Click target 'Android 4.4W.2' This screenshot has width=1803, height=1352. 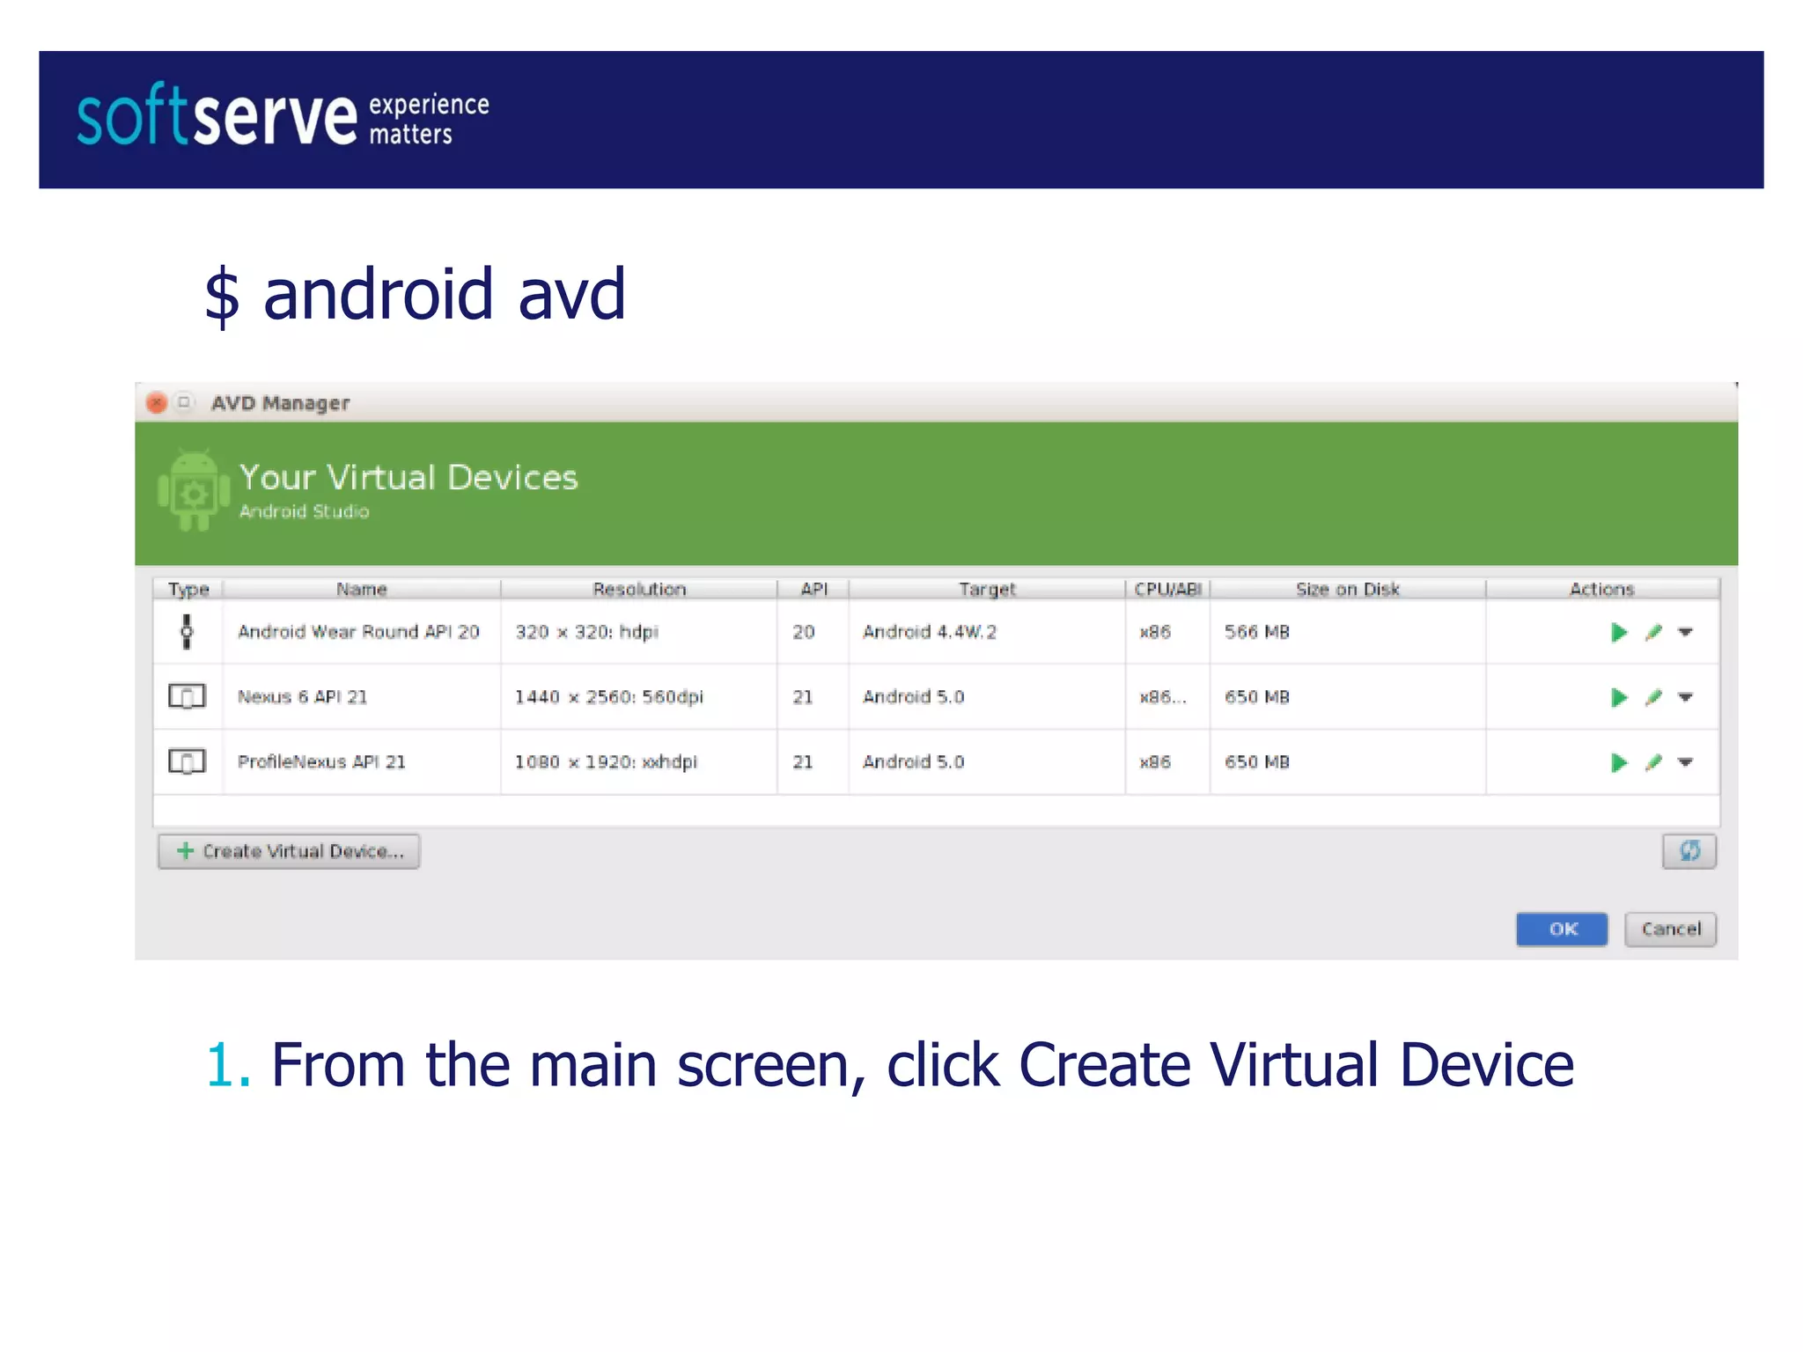coord(930,632)
